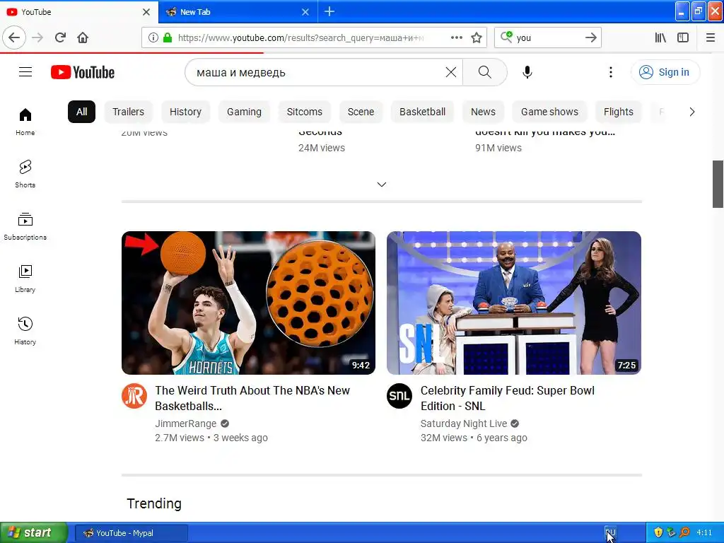This screenshot has height=543, width=724.
Task: Expand the shelf with the down chevron
Action: pyautogui.click(x=381, y=185)
